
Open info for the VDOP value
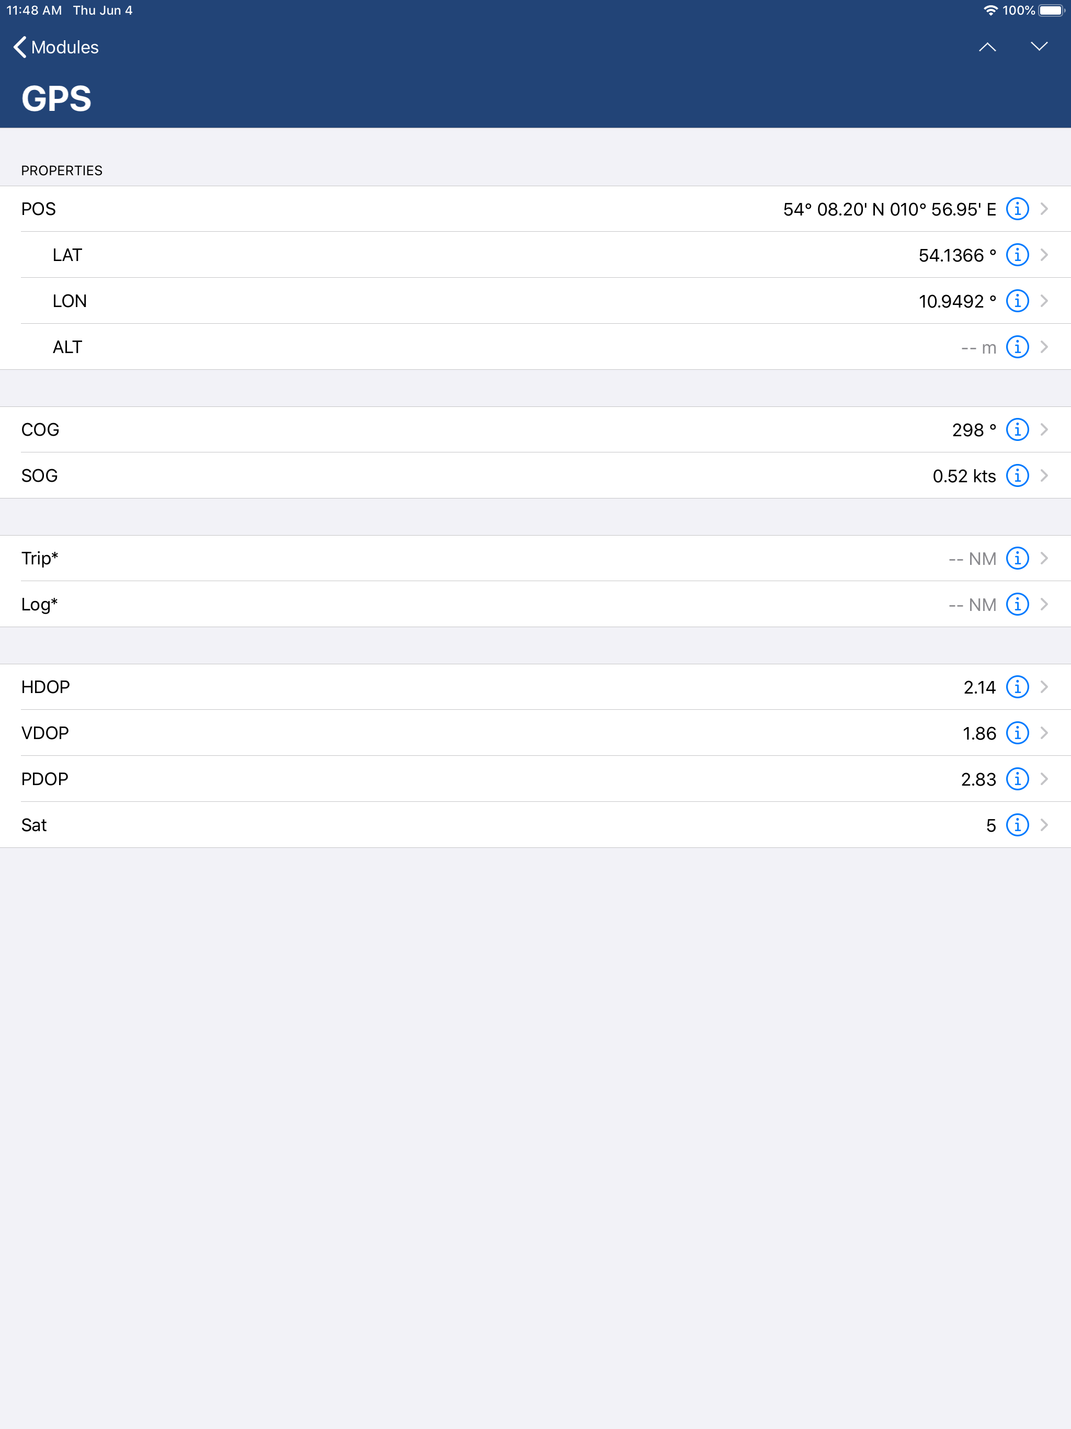[x=1017, y=733]
